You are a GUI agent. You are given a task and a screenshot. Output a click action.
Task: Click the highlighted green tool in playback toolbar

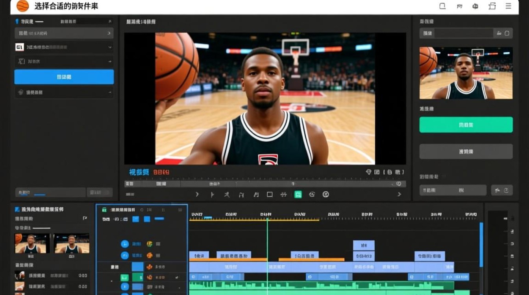click(298, 194)
